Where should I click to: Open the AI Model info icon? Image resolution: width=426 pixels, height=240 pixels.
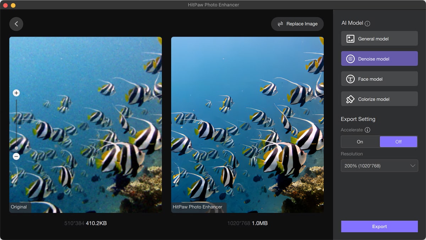pyautogui.click(x=367, y=23)
